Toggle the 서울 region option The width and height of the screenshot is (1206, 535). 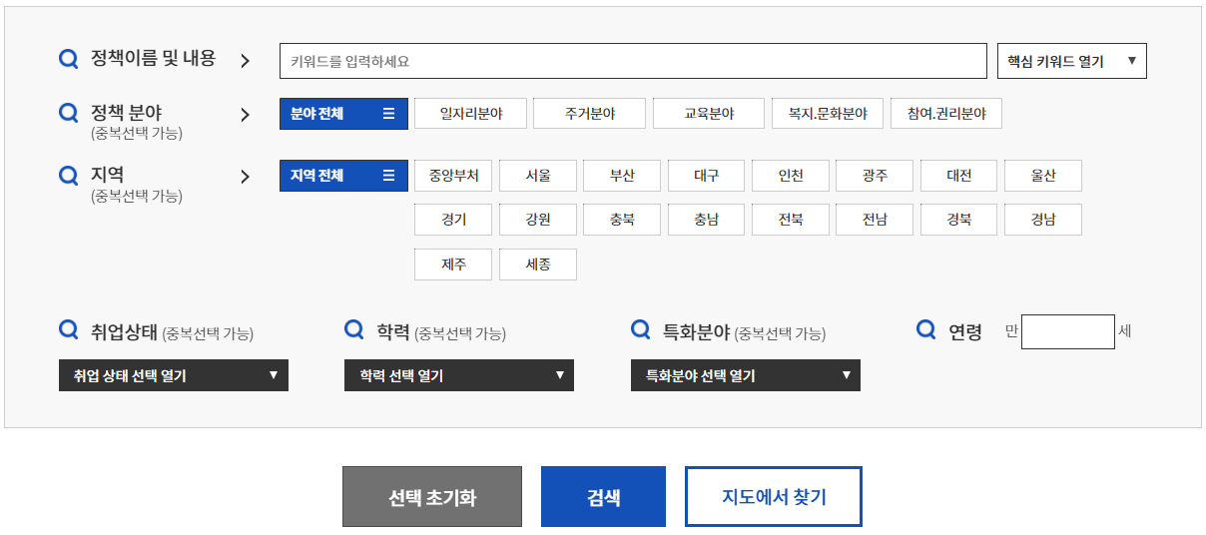click(x=538, y=176)
